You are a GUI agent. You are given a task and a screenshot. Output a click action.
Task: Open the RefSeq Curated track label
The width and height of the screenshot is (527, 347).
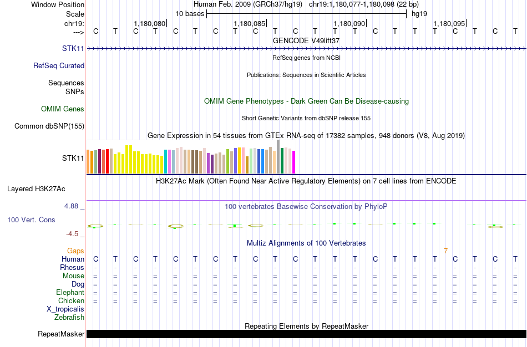tap(58, 65)
